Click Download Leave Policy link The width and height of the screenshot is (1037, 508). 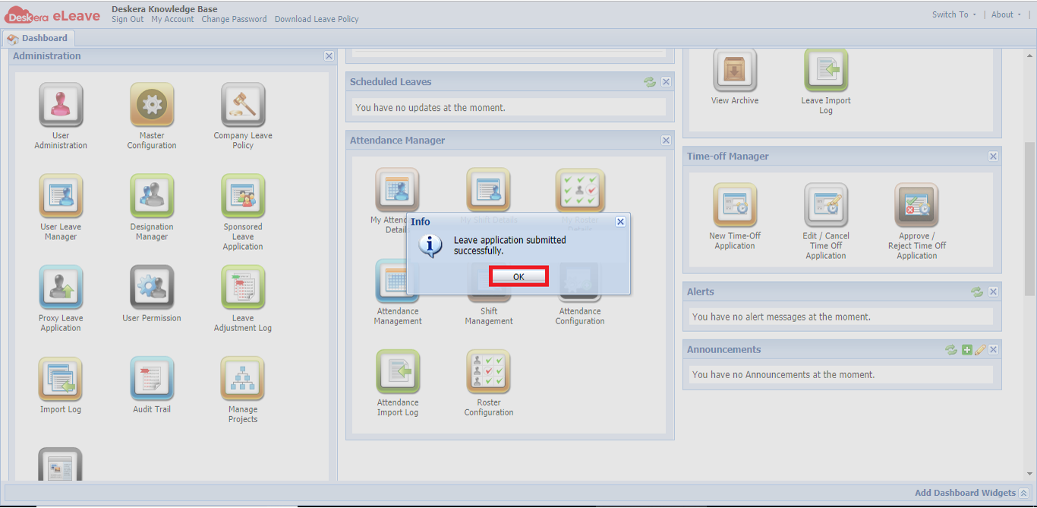[317, 20]
